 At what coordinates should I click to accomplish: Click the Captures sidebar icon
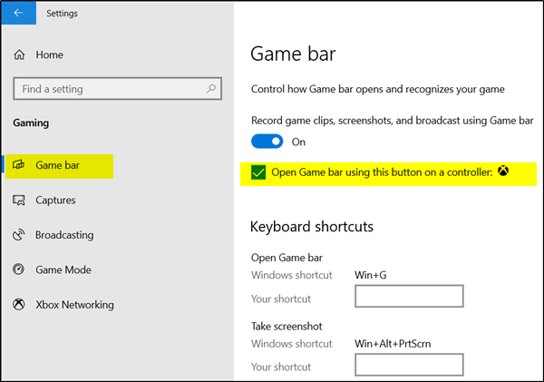(19, 201)
